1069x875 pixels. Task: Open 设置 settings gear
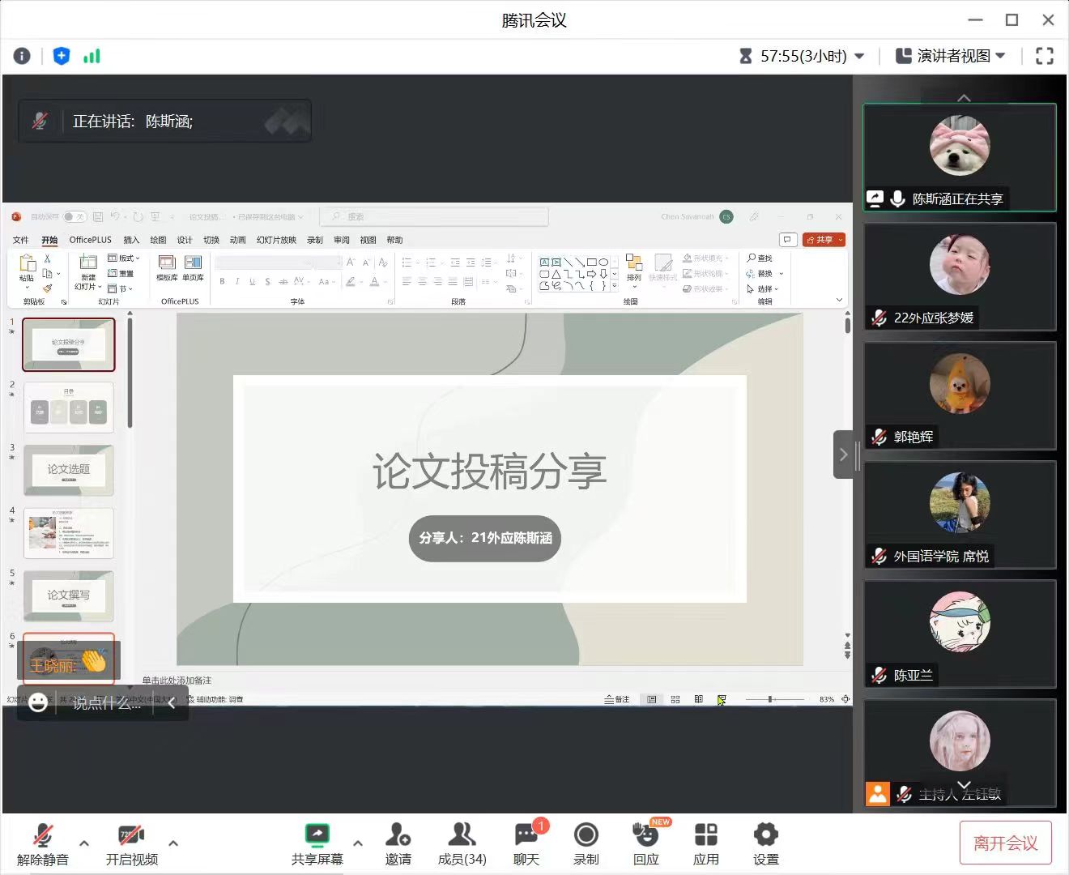point(765,843)
